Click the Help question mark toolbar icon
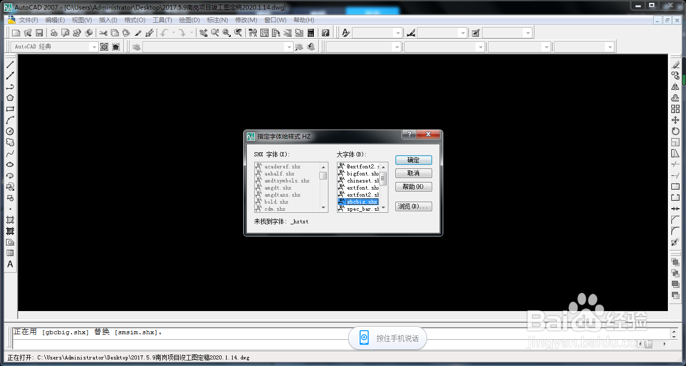This screenshot has width=686, height=366. tap(326, 33)
